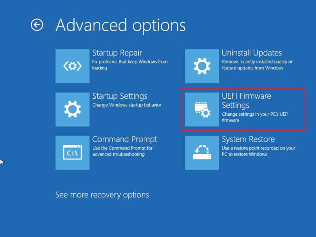Select the Startup Settings heading
Image resolution: width=316 pixels, height=237 pixels.
point(120,96)
